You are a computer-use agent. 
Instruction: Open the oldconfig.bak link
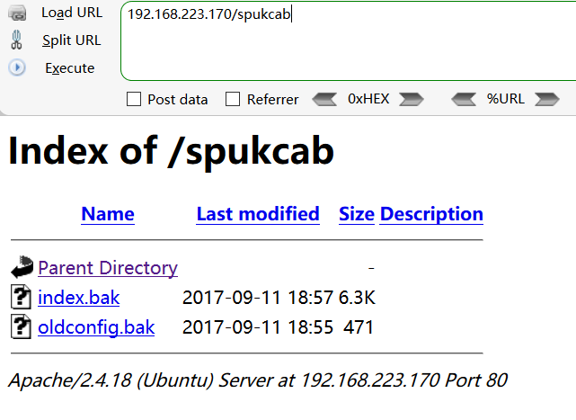point(96,327)
